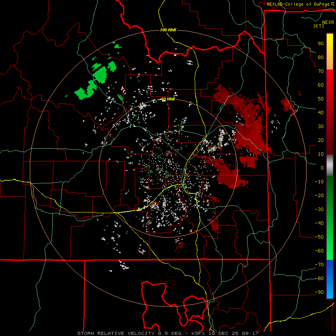Select the 40 value on velocity scale

click(x=321, y=112)
